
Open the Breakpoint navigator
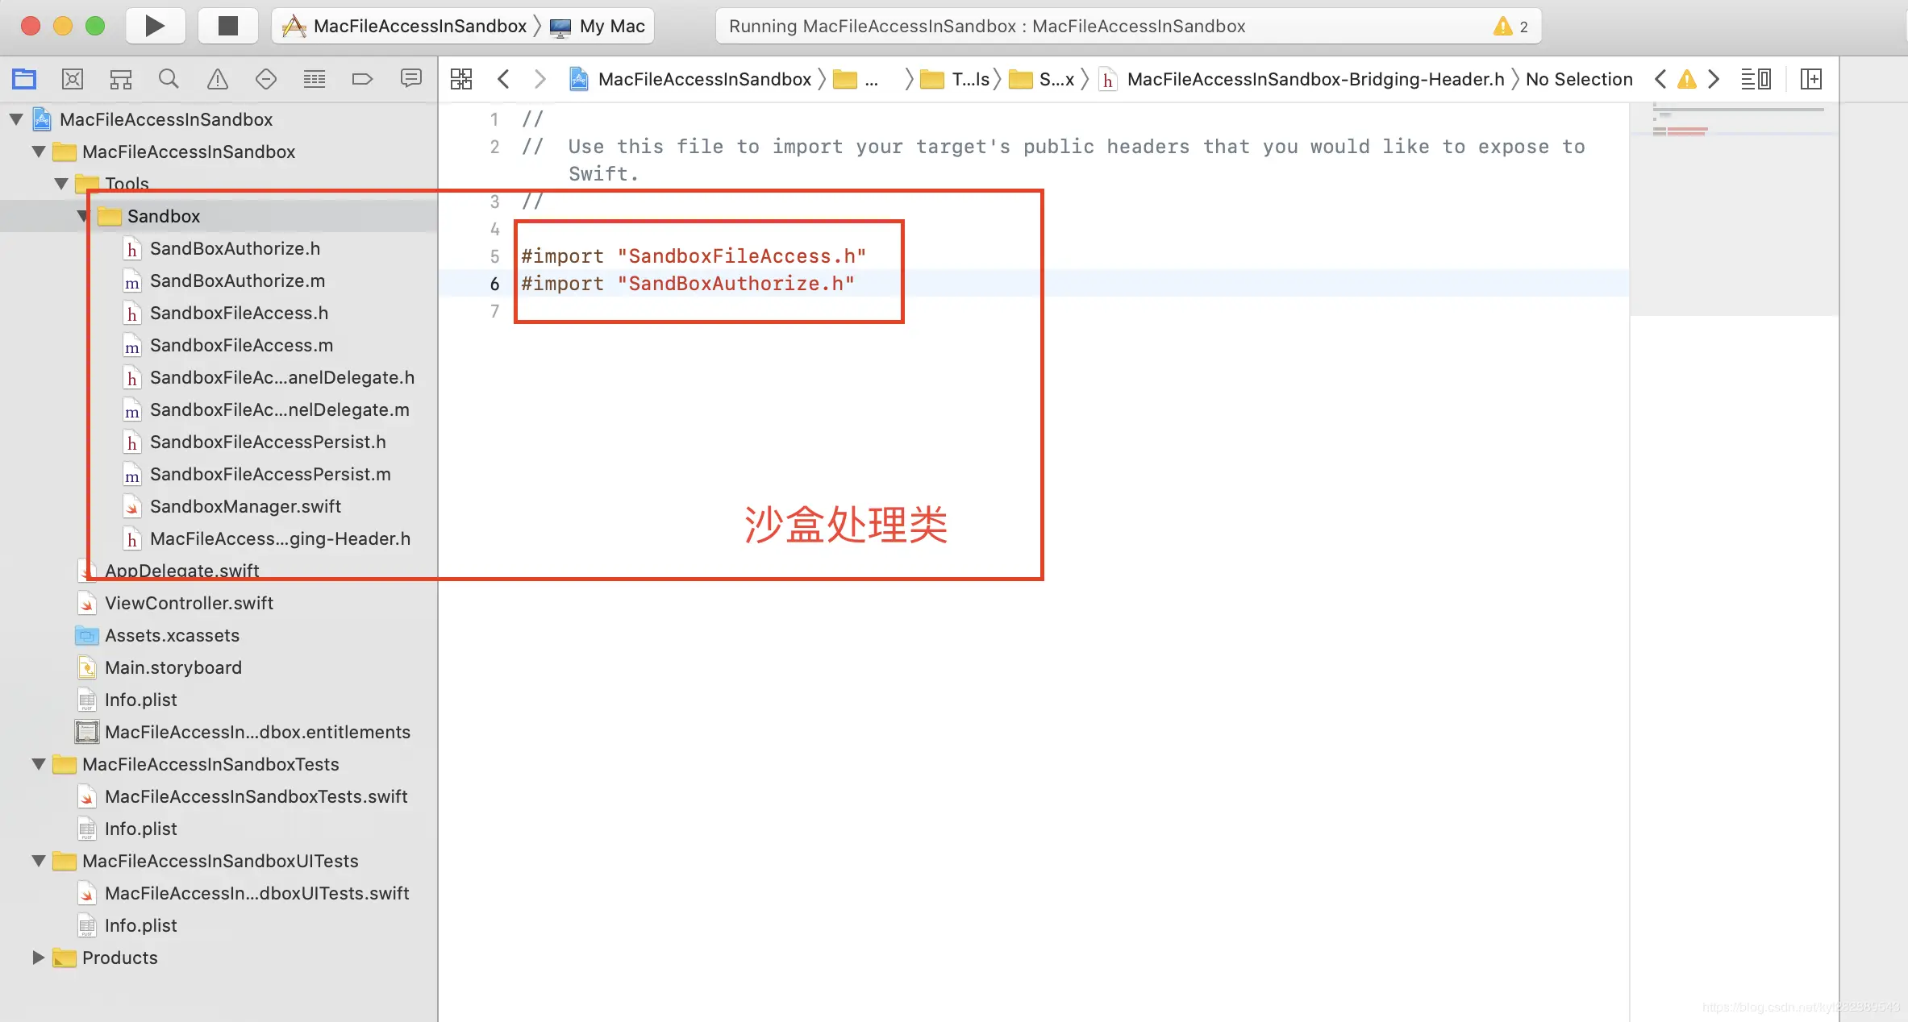pyautogui.click(x=363, y=79)
